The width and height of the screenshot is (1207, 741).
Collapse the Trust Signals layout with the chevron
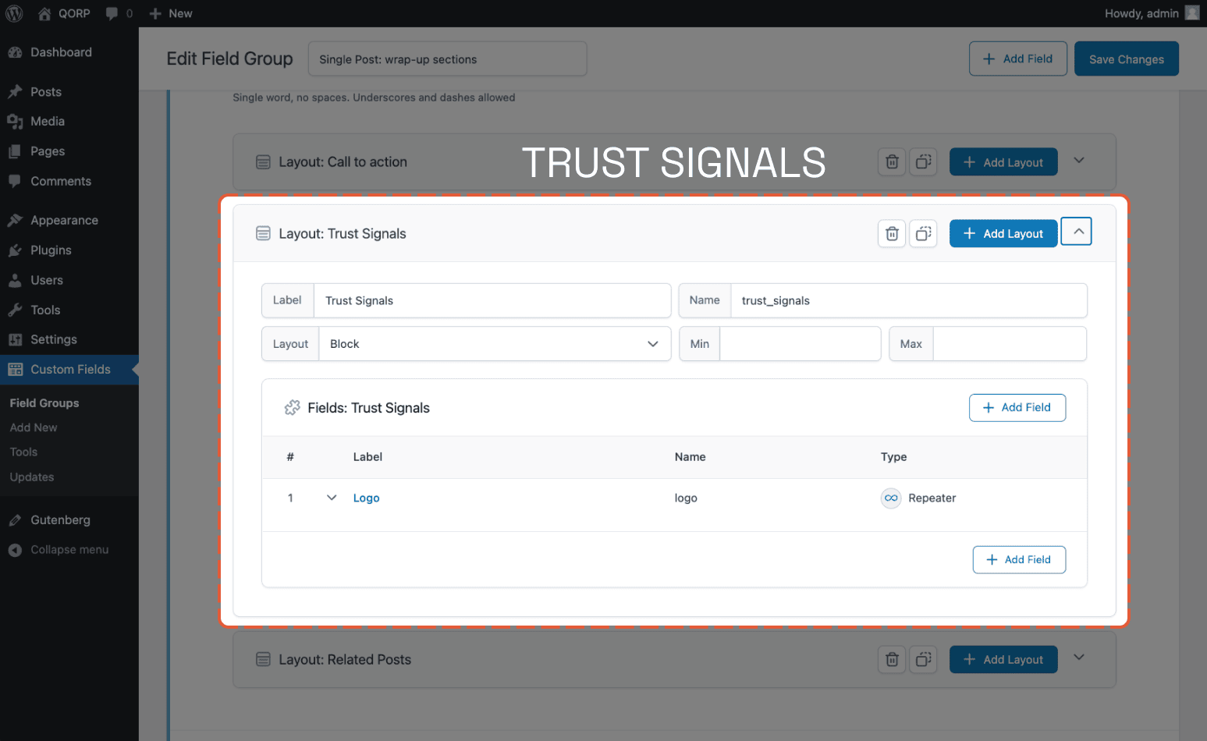[x=1076, y=231]
